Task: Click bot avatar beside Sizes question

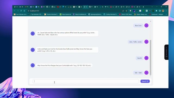Action: (x=33, y=50)
